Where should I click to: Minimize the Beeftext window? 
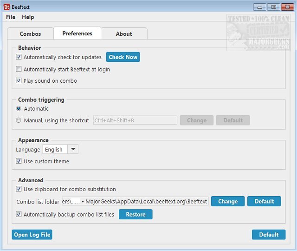(260, 7)
